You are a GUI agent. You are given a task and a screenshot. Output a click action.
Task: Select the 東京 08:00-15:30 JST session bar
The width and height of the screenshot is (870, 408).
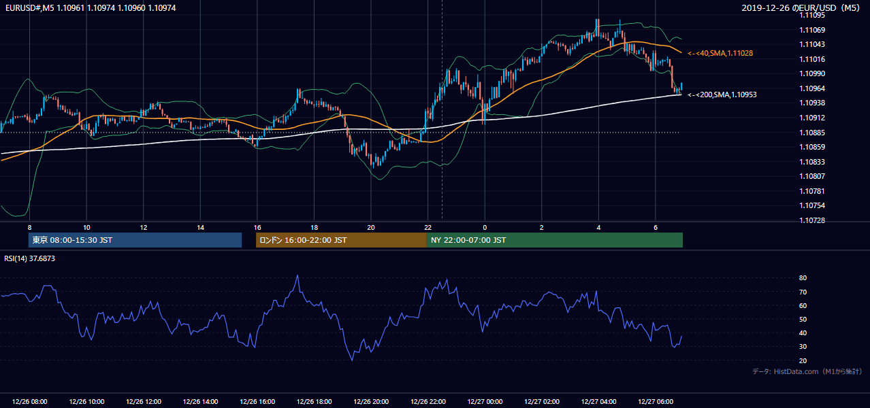point(135,240)
